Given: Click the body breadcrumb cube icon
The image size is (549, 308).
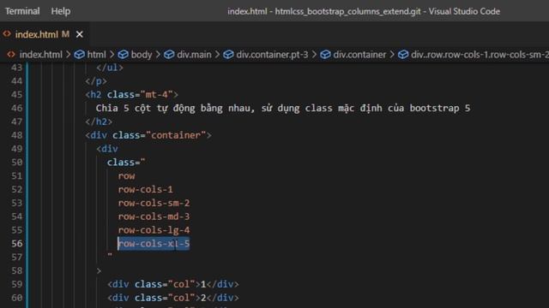Looking at the screenshot, I should pos(123,55).
